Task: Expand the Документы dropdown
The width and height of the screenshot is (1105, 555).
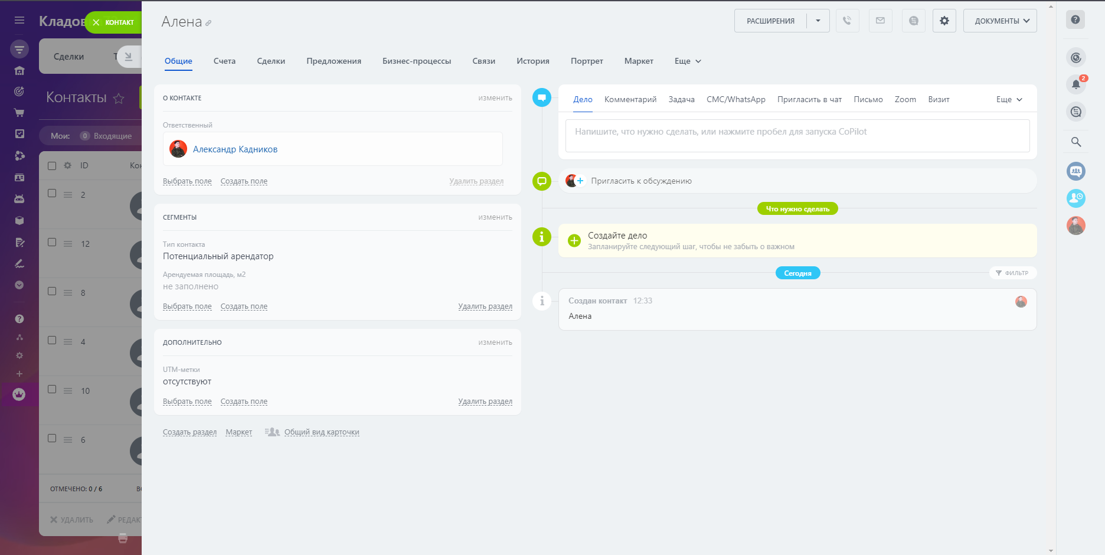Action: [999, 21]
